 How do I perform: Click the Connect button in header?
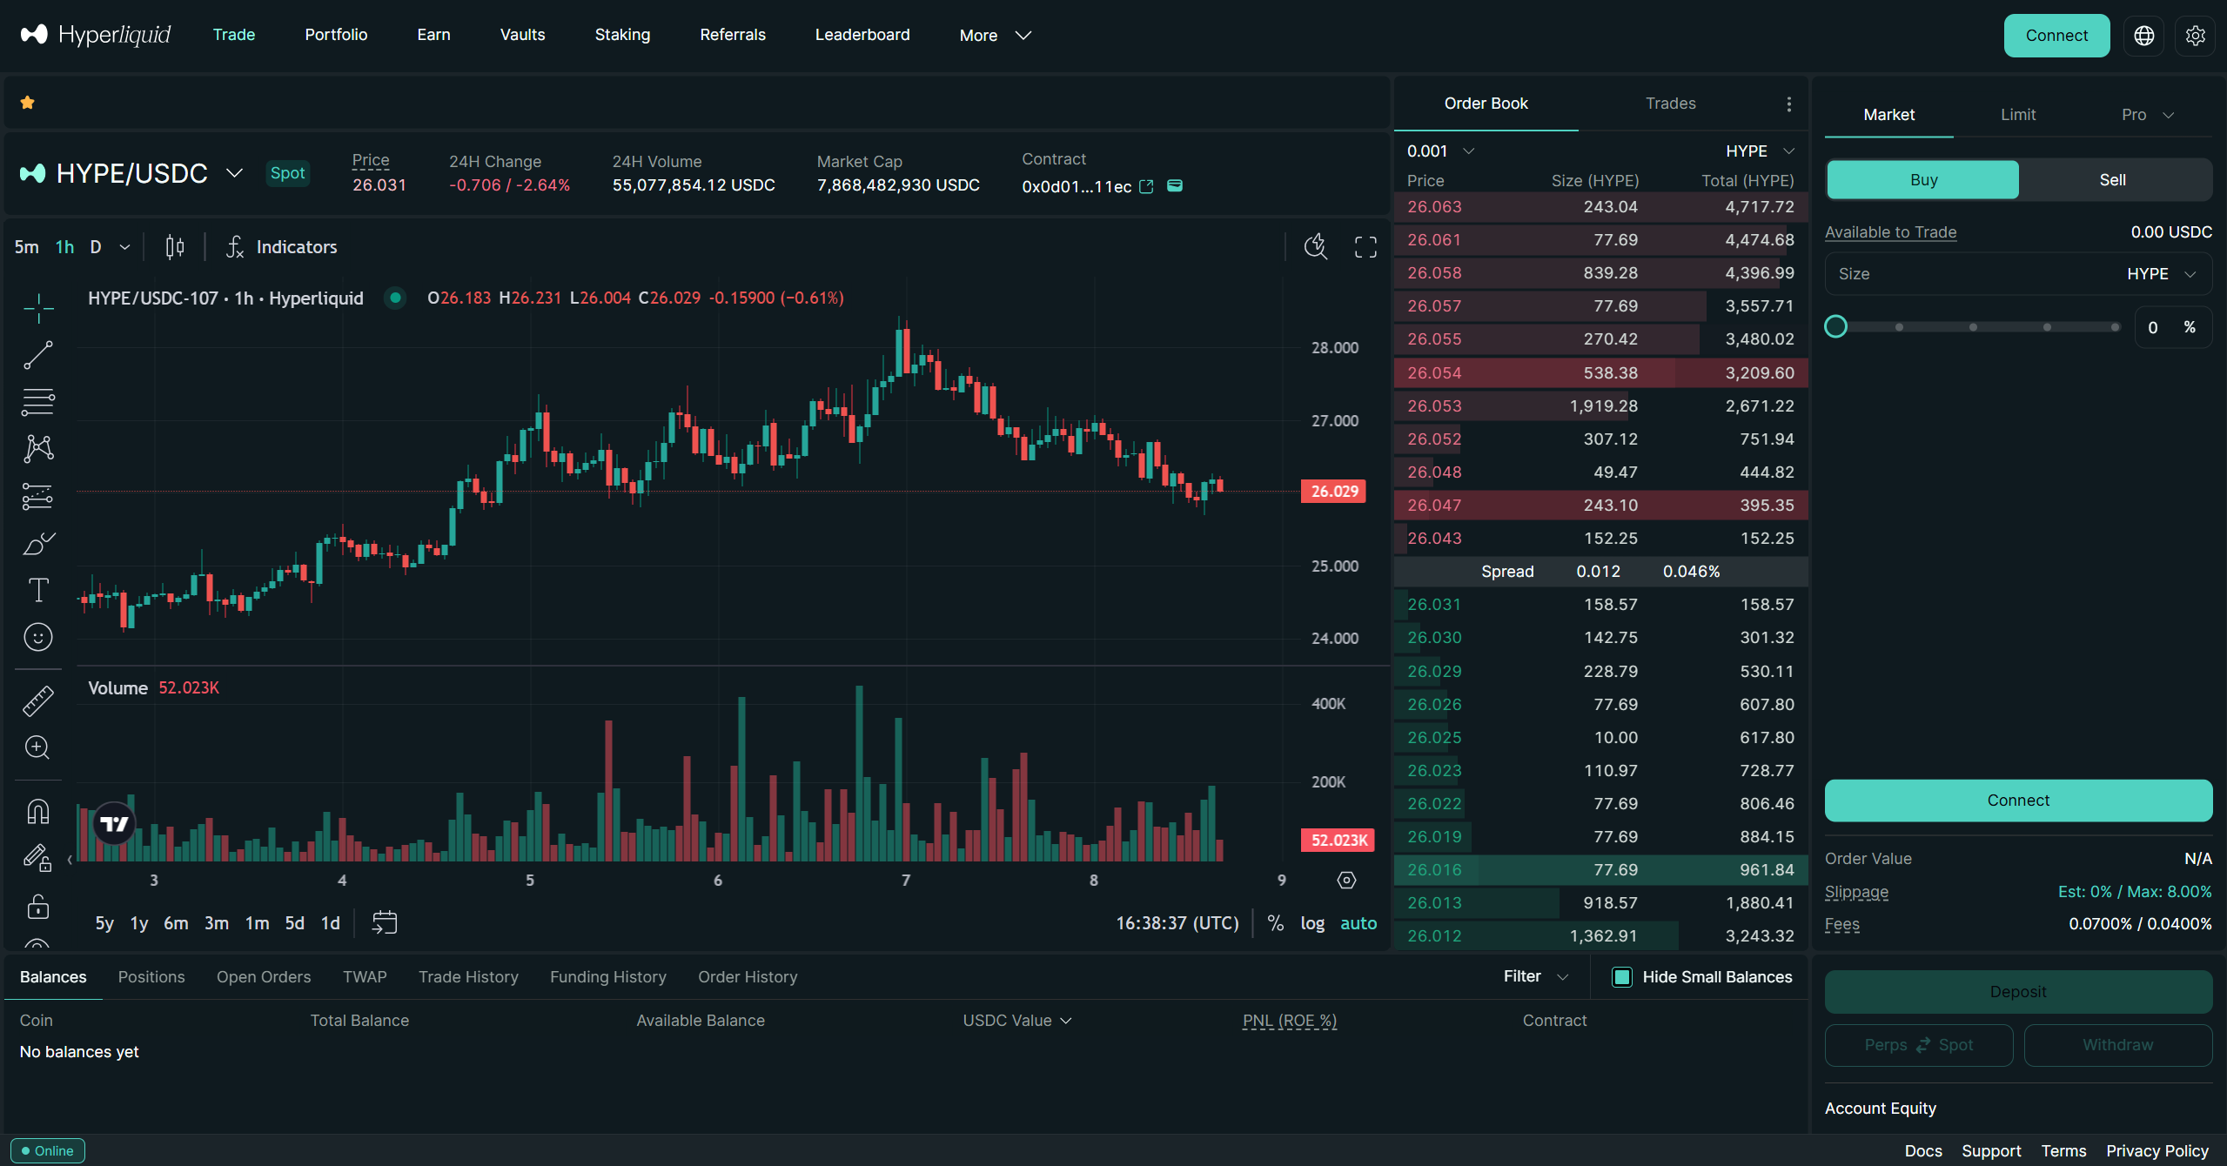[2056, 36]
